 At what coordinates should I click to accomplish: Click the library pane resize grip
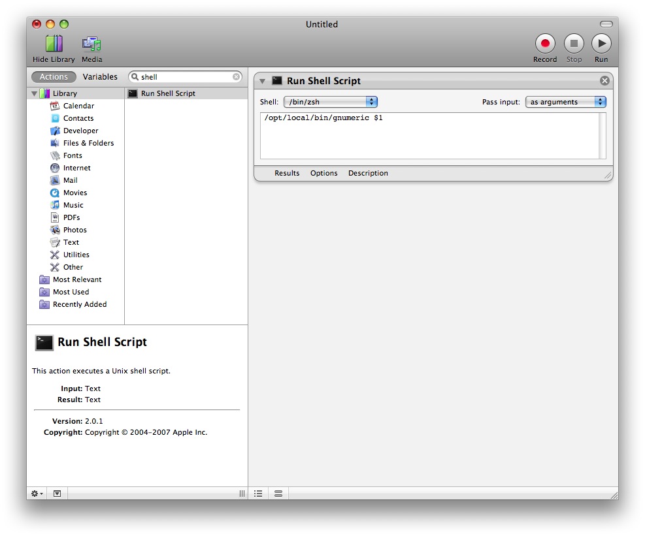(x=242, y=494)
